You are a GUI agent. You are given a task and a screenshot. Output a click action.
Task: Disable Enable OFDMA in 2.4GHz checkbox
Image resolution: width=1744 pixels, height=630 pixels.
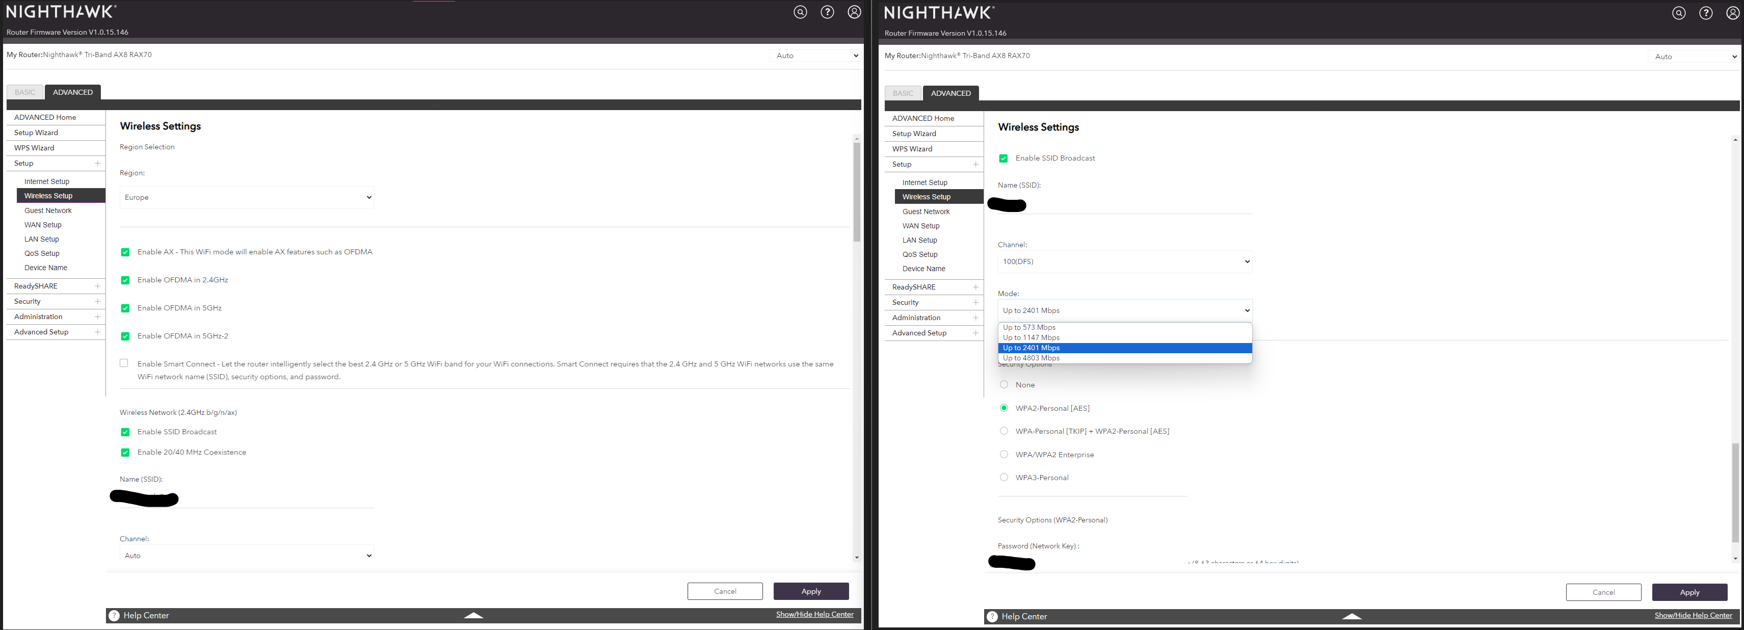[125, 280]
